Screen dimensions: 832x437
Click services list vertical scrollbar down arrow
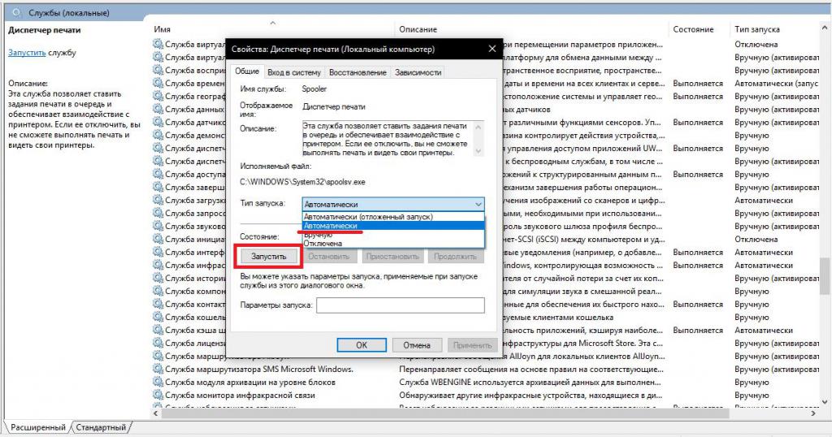(825, 402)
